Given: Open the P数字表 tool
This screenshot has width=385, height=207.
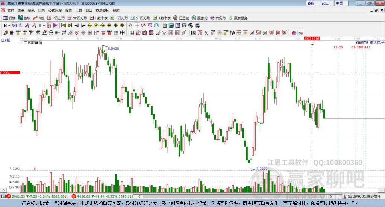Looking at the screenshot, I should tap(99, 18).
